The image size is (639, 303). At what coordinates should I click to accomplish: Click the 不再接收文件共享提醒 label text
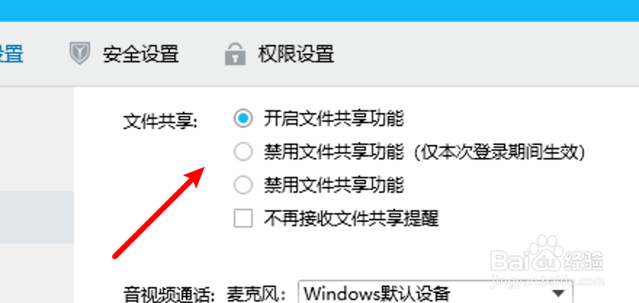coord(351,218)
